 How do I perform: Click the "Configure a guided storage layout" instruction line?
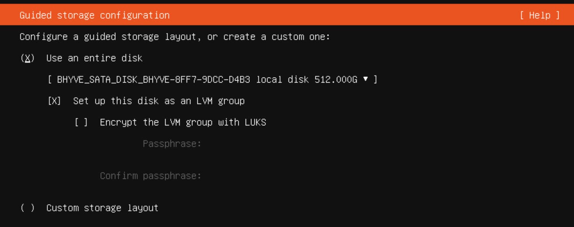tap(175, 37)
